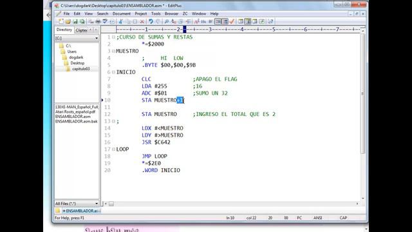
Task: Toggle the Output window toolbar button
Action: pyautogui.click(x=255, y=21)
